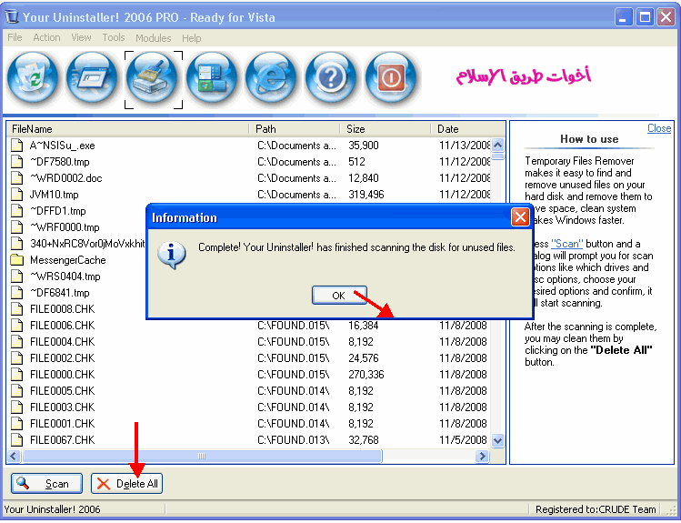Open the Internet Explorer tools icon
Viewport: 681px width, 523px height.
click(x=272, y=78)
